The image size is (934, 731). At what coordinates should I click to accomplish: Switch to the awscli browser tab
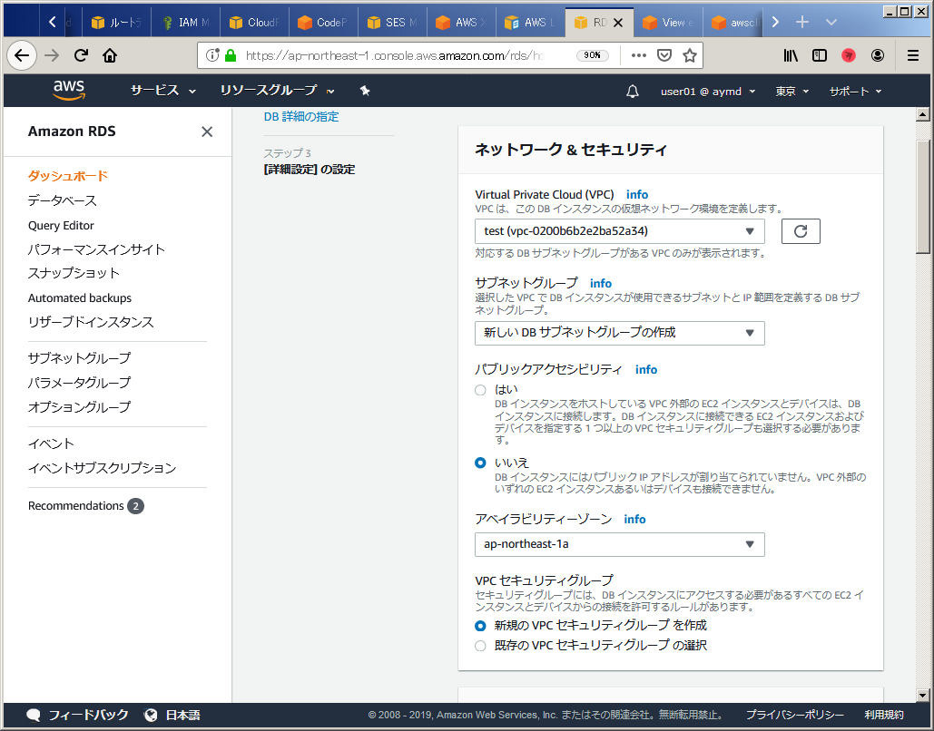[735, 22]
